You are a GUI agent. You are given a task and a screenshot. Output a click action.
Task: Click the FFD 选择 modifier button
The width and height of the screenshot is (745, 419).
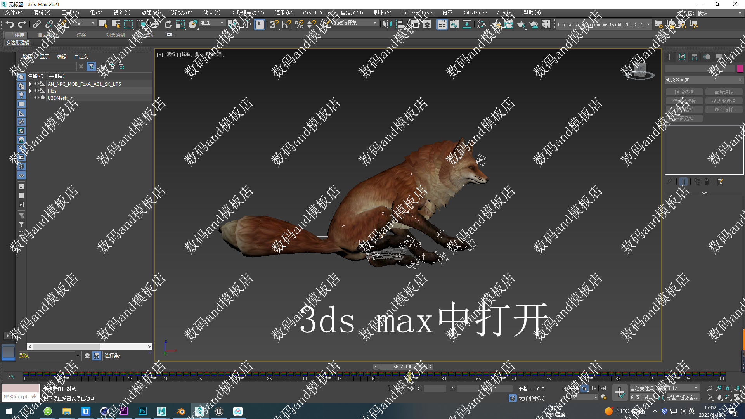pyautogui.click(x=724, y=110)
